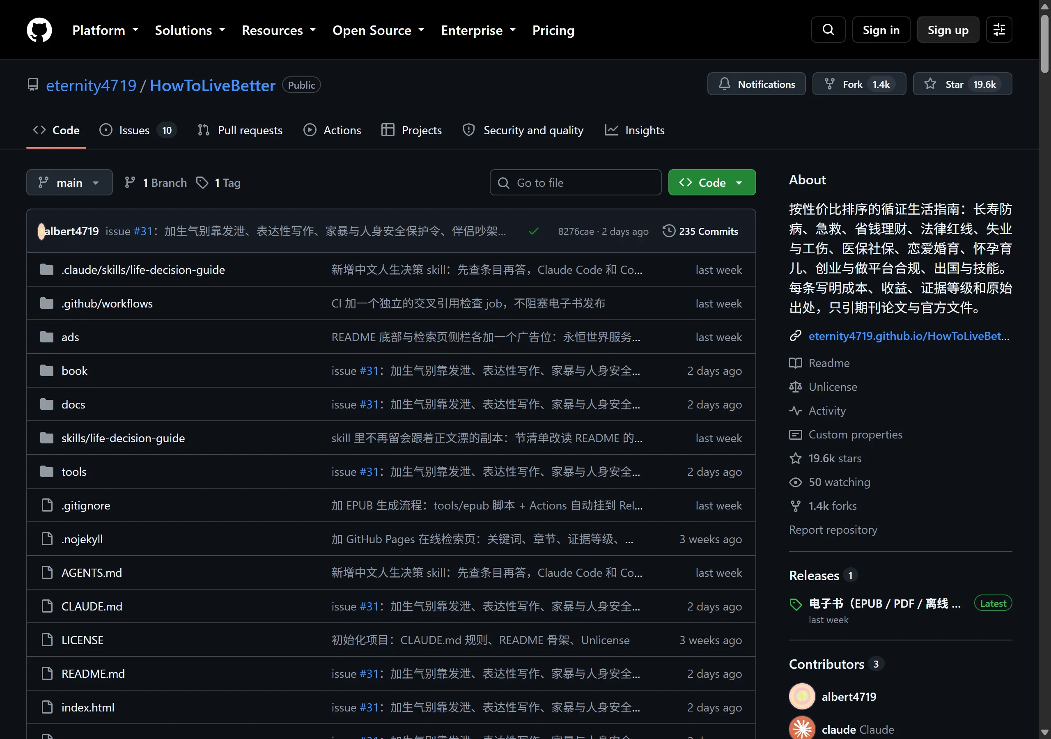This screenshot has height=739, width=1051.
Task: Click albert4719 avatar in latest commit row
Action: (x=41, y=231)
